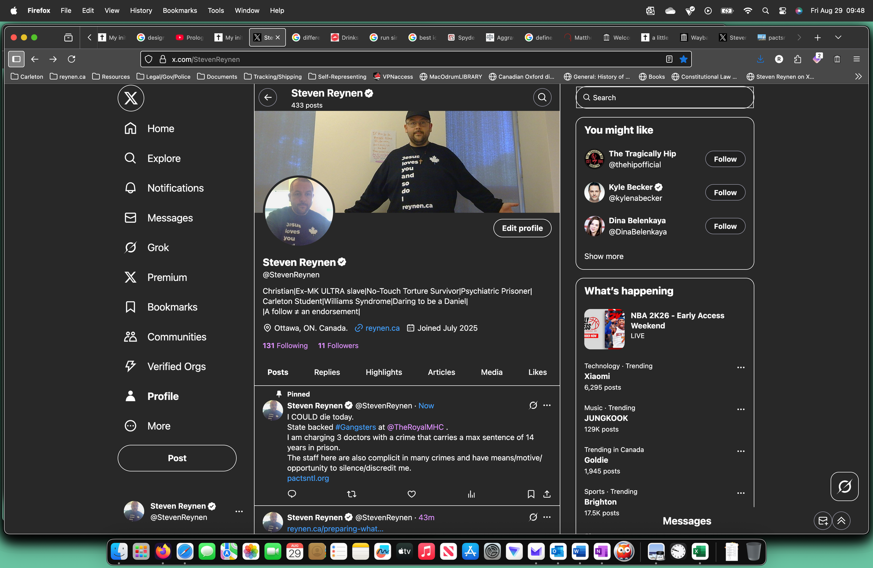Screen dimensions: 873x568
Task: Search posts on Steven Reynen profile
Action: tap(542, 97)
